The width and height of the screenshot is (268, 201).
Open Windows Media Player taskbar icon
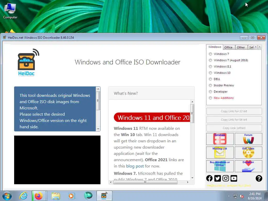(71, 196)
